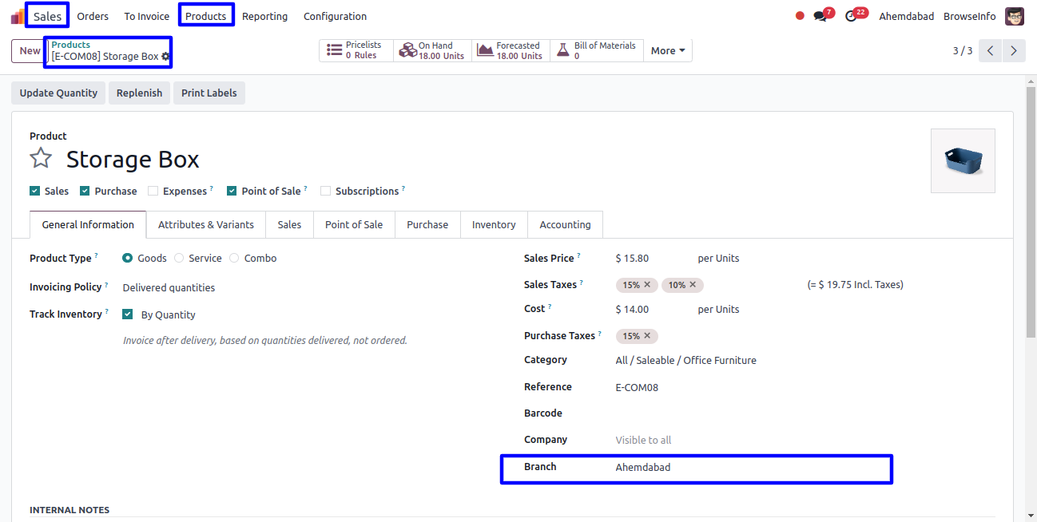This screenshot has width=1037, height=522.
Task: Open the Bill of Materials flask stat
Action: pos(596,51)
